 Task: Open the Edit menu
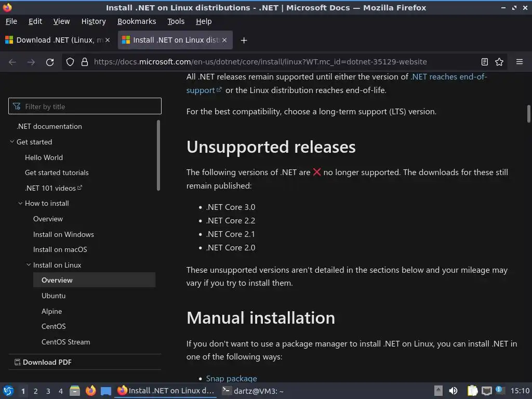coord(35,21)
